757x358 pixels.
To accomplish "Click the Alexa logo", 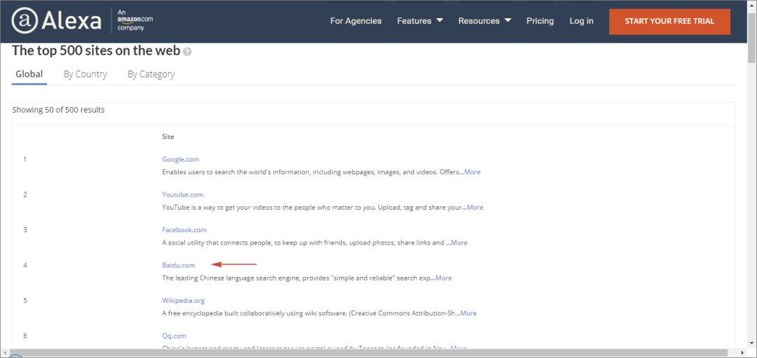I will coord(57,21).
